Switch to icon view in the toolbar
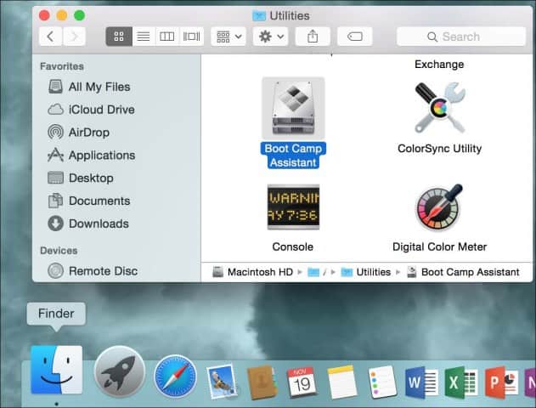The image size is (536, 408). pyautogui.click(x=119, y=37)
